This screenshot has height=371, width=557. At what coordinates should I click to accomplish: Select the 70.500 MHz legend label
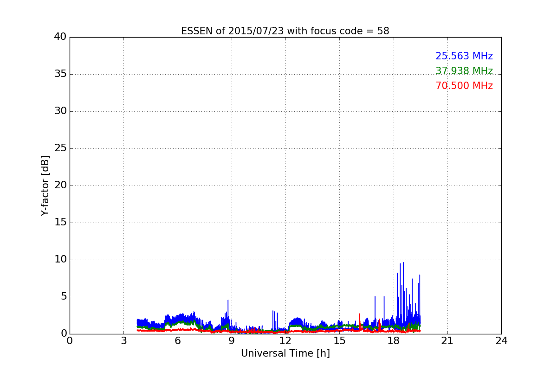click(x=464, y=86)
